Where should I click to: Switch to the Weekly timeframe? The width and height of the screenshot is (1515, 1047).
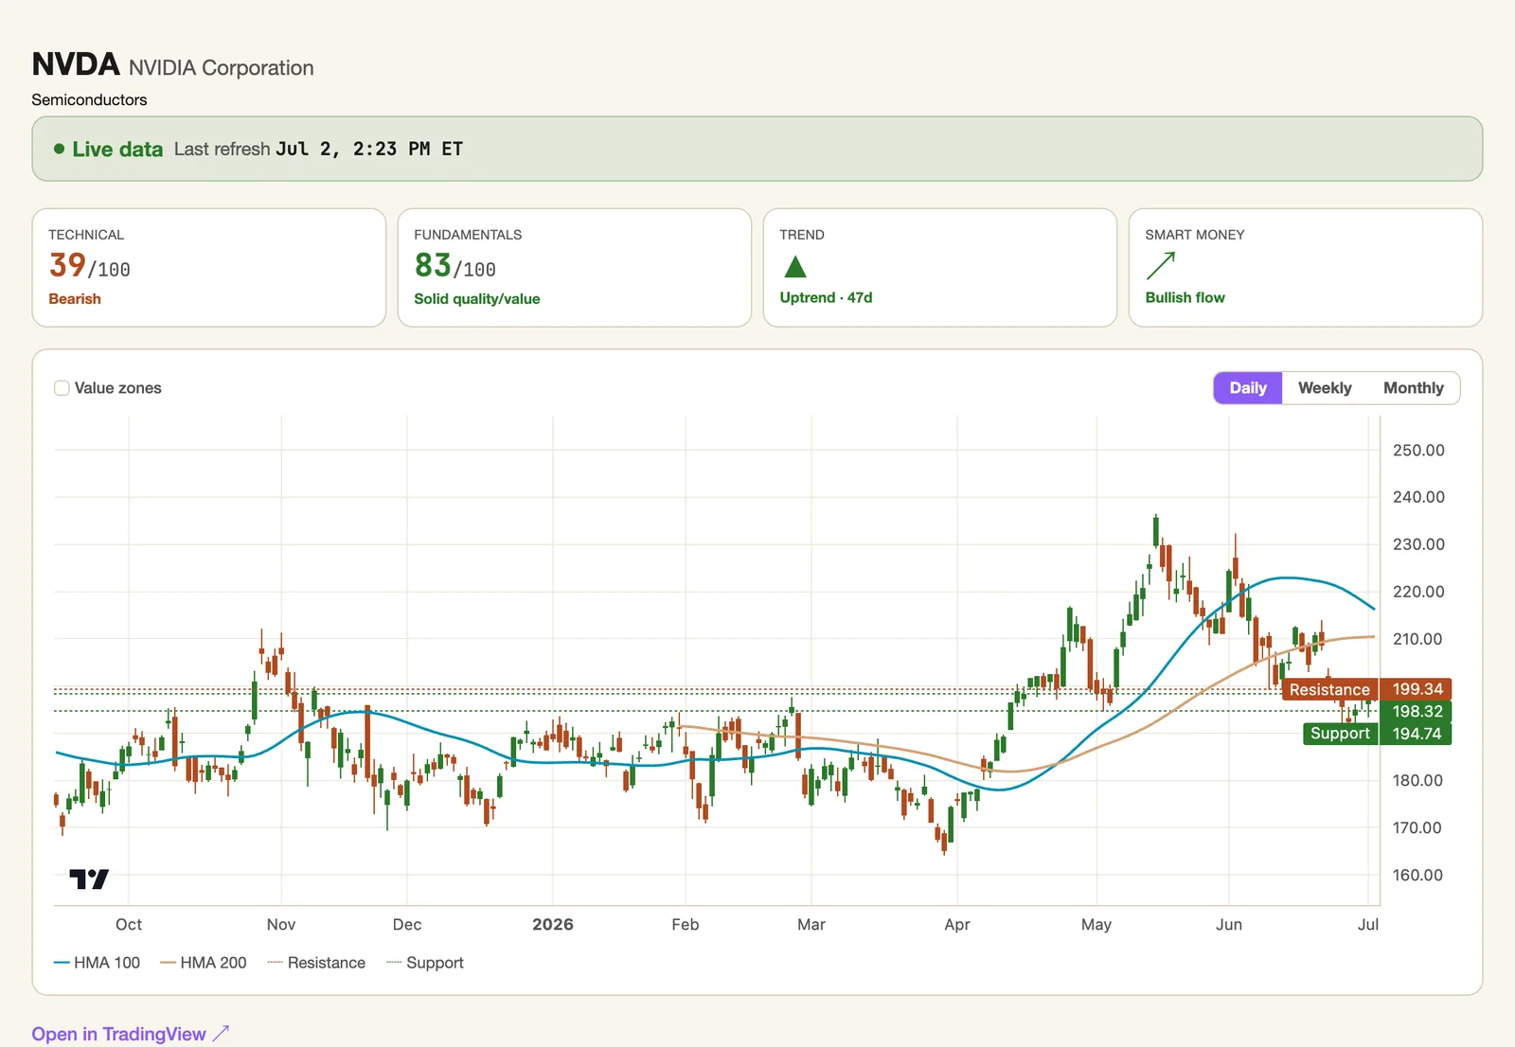tap(1325, 388)
